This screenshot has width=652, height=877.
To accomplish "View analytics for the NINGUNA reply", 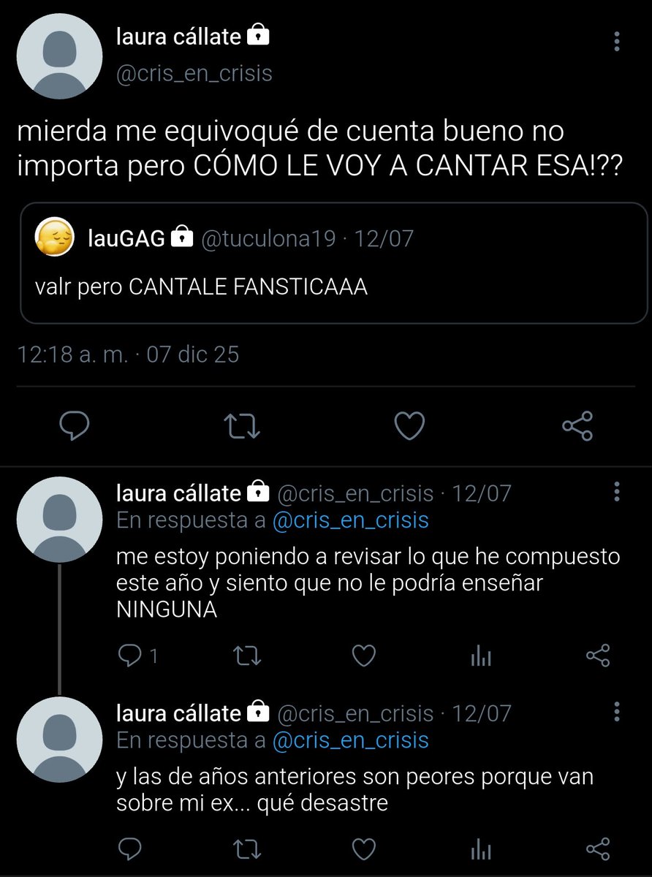I will [480, 656].
